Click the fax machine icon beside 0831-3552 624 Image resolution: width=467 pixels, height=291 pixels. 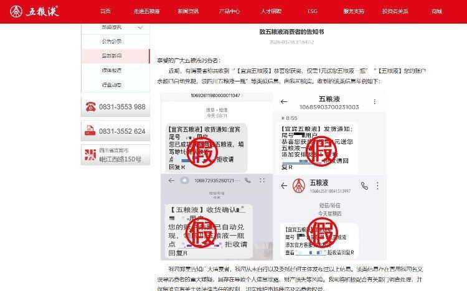click(90, 131)
